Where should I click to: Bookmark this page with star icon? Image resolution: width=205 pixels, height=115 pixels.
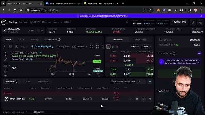pos(150,10)
